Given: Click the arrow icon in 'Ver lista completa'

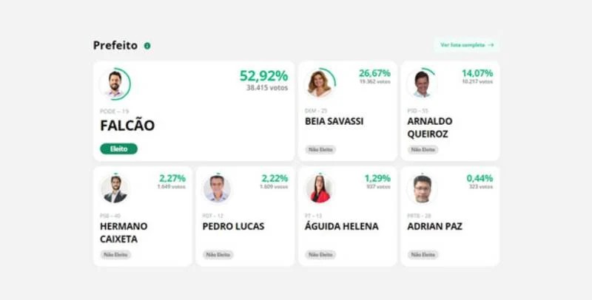Looking at the screenshot, I should 491,45.
